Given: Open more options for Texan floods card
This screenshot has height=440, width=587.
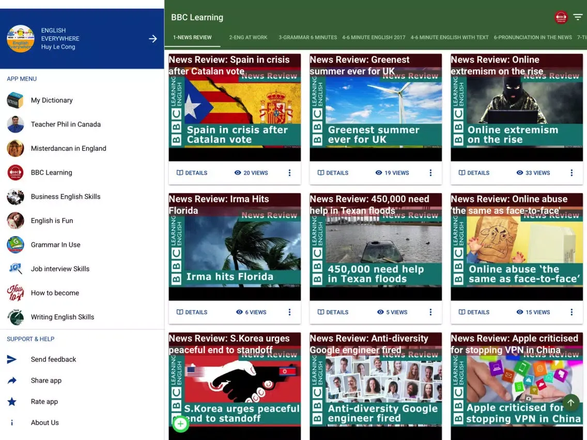Looking at the screenshot, I should [430, 312].
